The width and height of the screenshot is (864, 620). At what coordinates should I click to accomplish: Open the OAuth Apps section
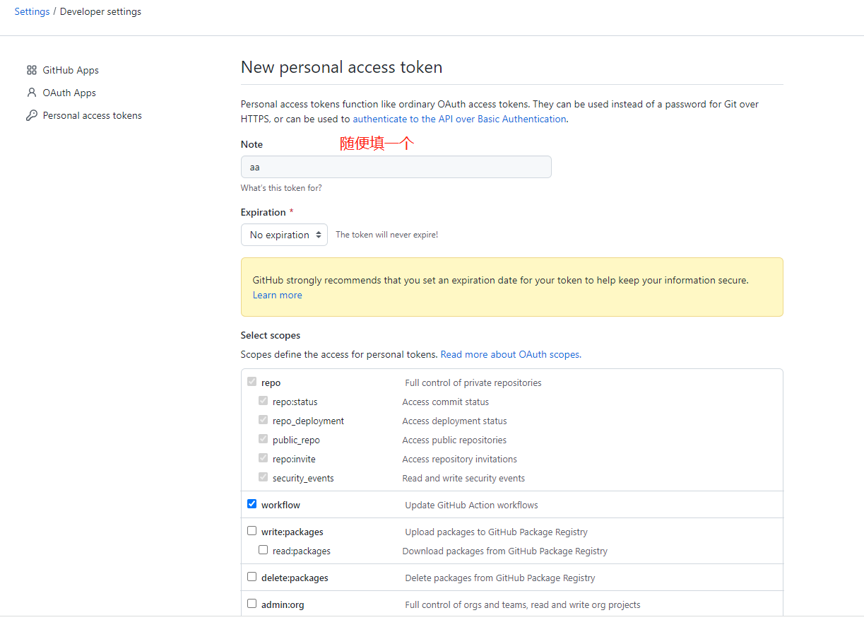(x=69, y=92)
